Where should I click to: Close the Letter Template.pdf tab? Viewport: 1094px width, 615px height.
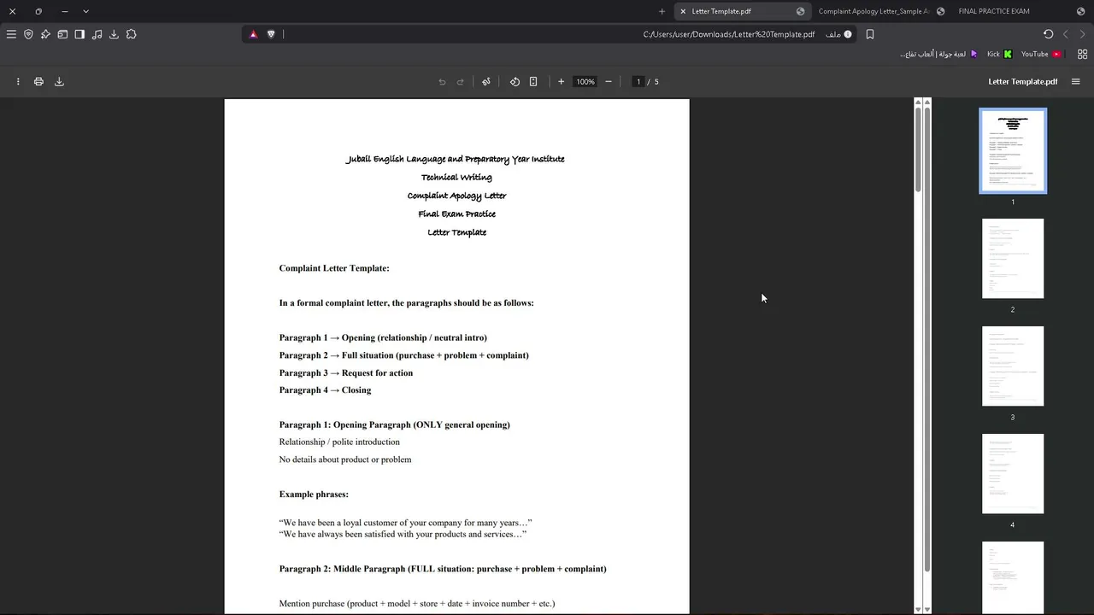683,11
